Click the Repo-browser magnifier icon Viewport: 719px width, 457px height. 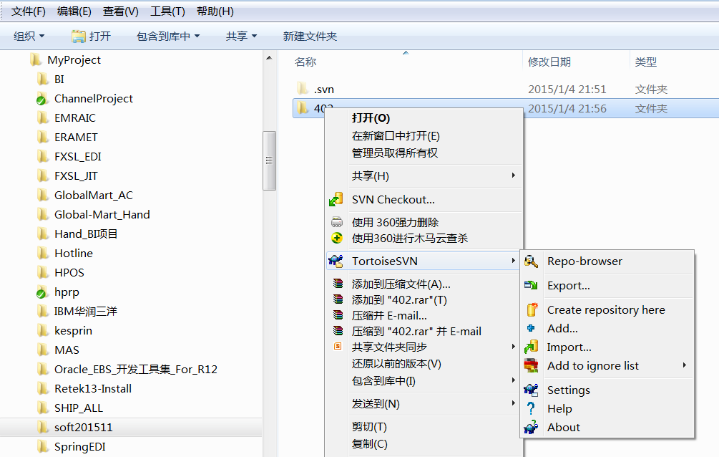pyautogui.click(x=531, y=261)
